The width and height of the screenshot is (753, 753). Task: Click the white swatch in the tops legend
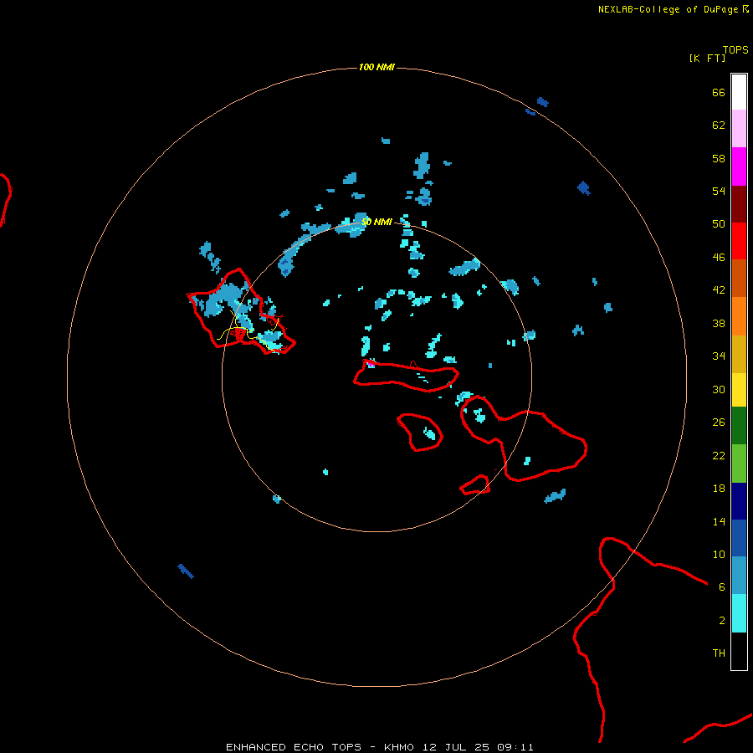pos(739,92)
